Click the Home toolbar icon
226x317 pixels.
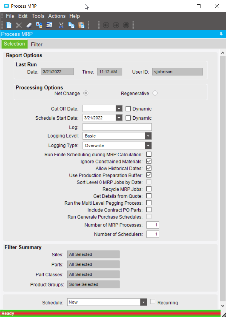click(x=126, y=25)
